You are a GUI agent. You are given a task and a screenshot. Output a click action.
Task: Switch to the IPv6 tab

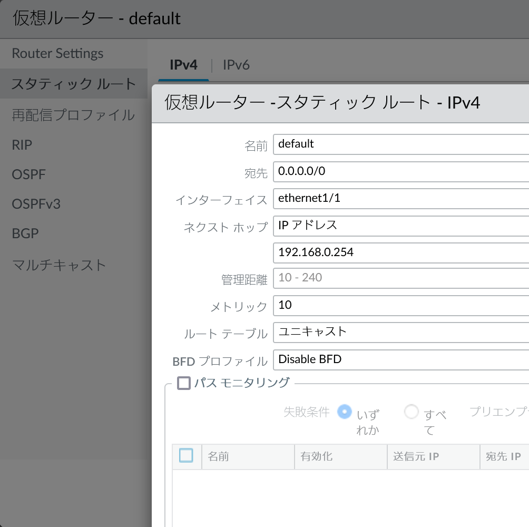pyautogui.click(x=236, y=65)
